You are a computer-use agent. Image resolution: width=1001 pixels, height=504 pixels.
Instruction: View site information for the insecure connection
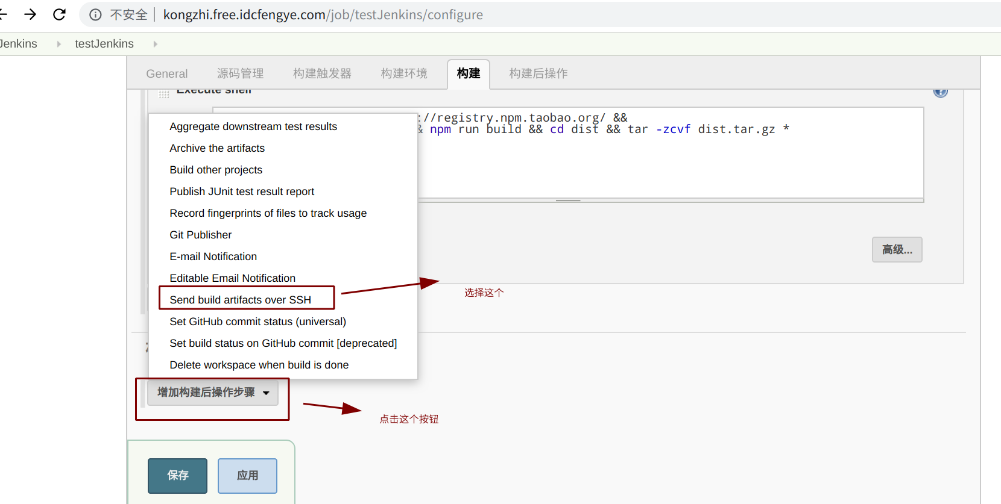[x=95, y=14]
